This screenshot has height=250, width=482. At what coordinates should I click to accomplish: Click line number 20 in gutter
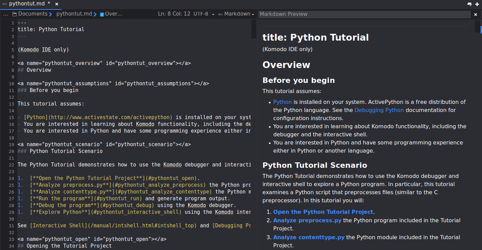click(11, 151)
